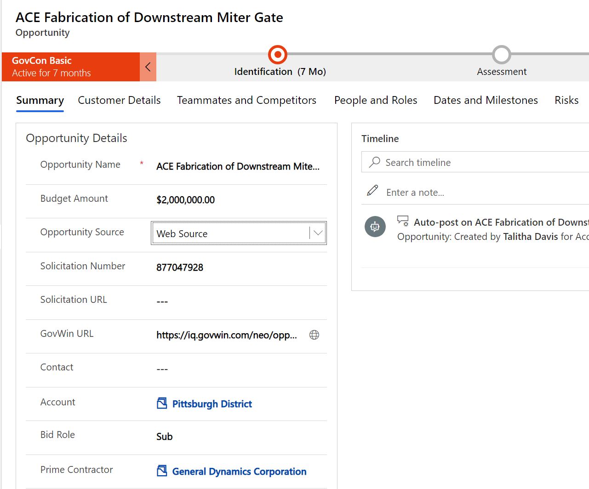Open the Dates and Milestones tab
Screen dimensions: 589x489
[485, 100]
